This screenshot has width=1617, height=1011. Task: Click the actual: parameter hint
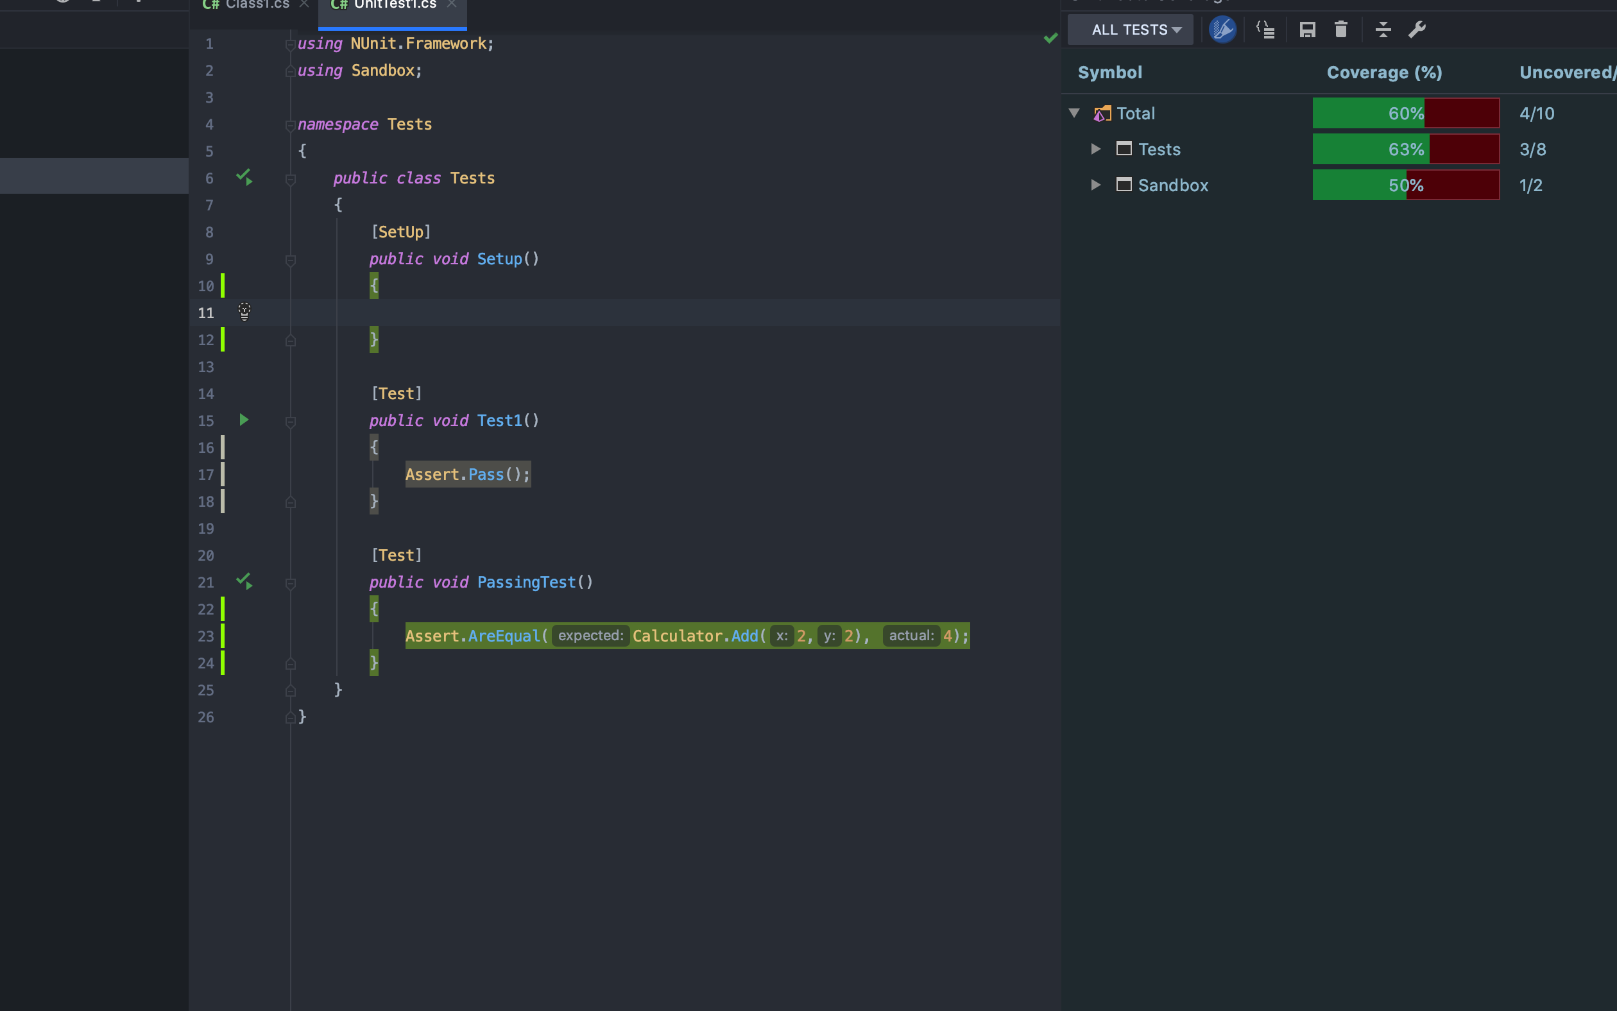[911, 635]
